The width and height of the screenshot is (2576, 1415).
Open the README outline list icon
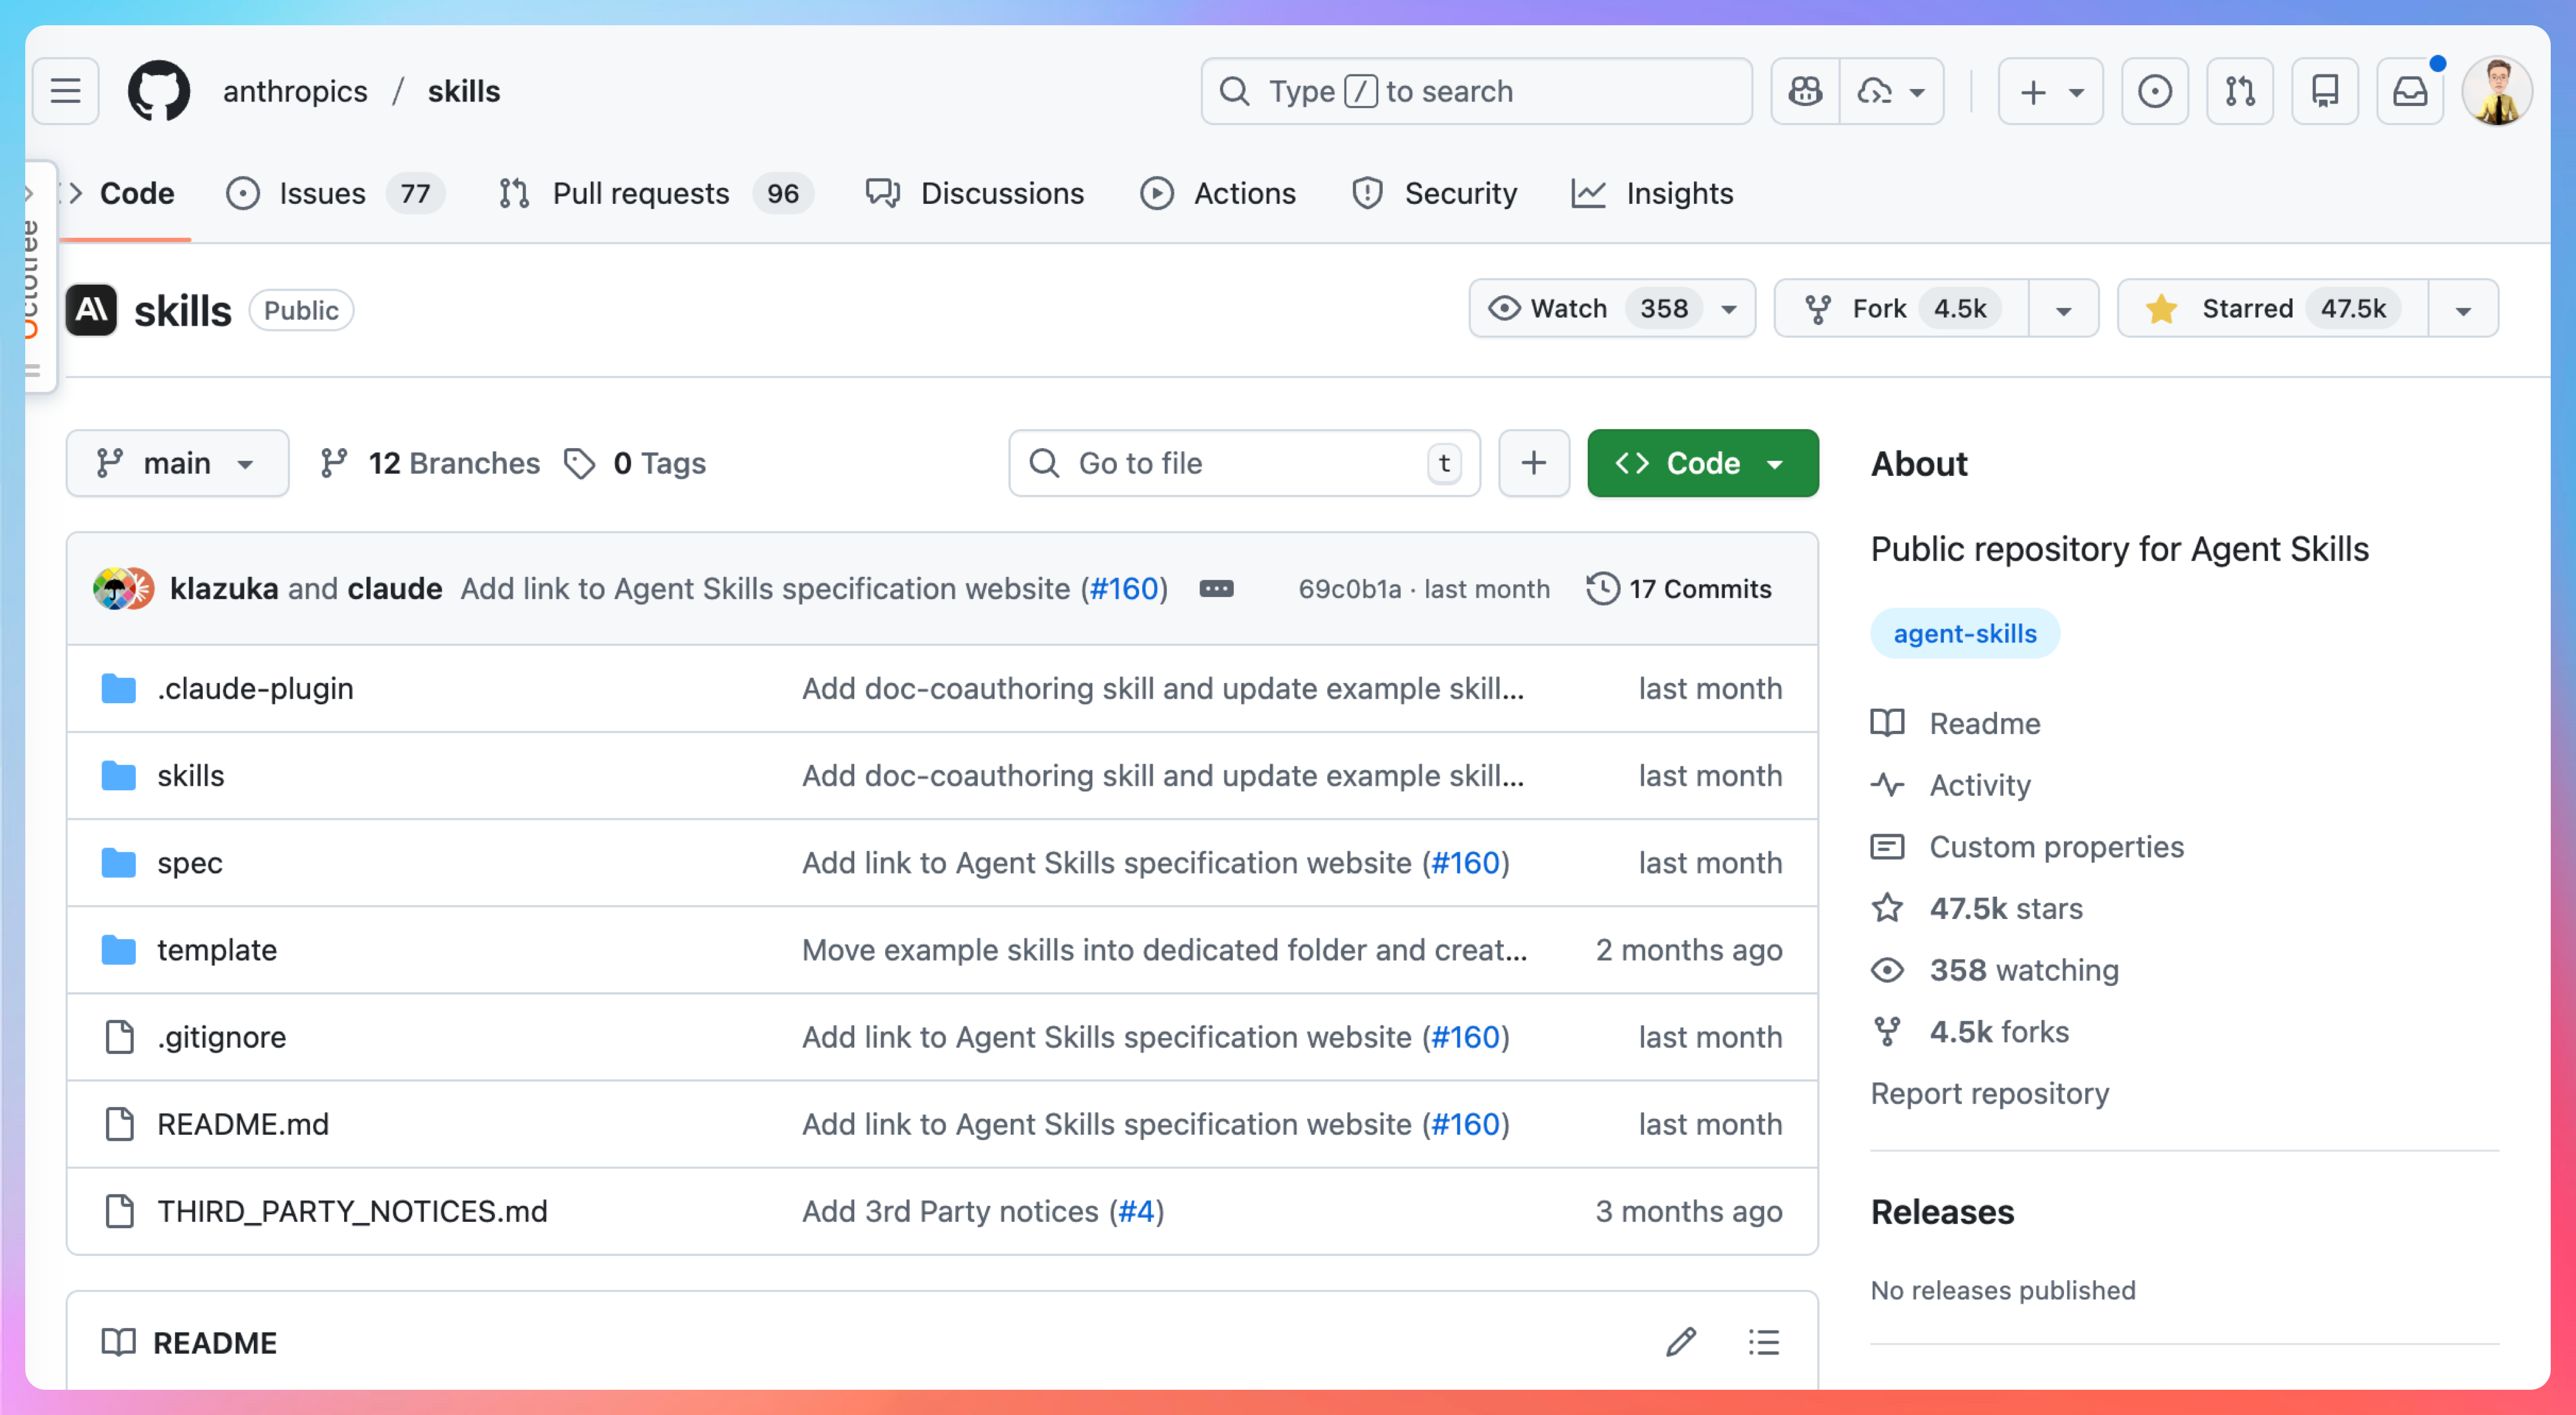pyautogui.click(x=1764, y=1342)
